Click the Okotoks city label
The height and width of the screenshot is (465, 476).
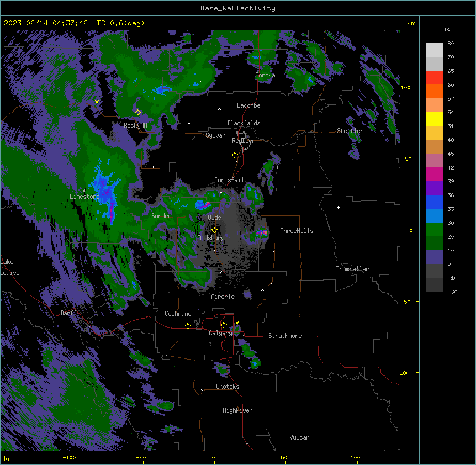(228, 387)
